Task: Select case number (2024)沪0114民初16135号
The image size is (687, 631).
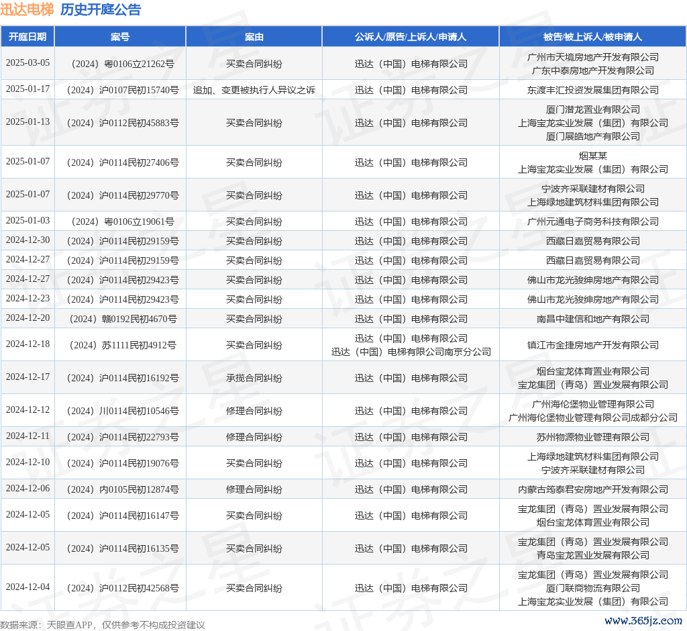Action: 123,548
